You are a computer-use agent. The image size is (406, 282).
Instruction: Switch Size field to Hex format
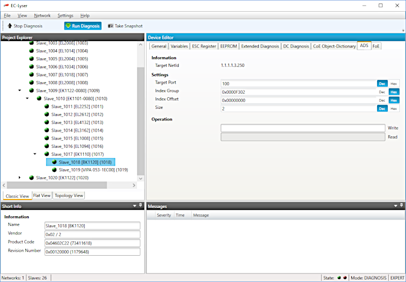[394, 108]
